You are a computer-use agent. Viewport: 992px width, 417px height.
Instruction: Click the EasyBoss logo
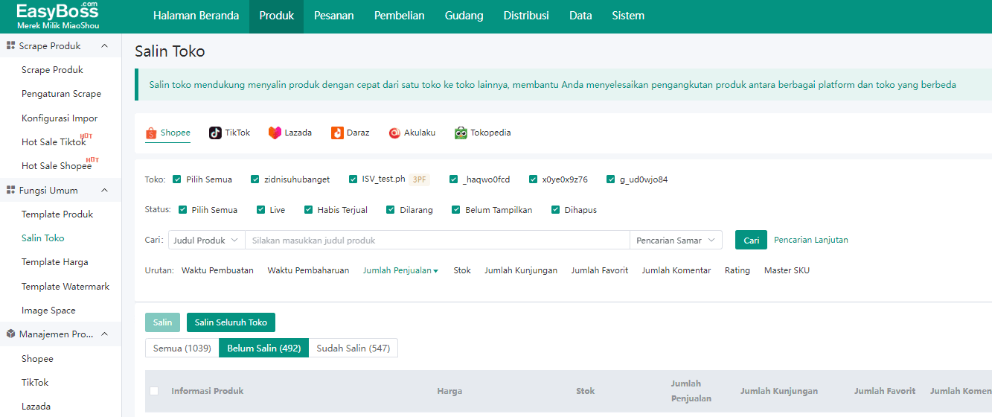coord(57,16)
